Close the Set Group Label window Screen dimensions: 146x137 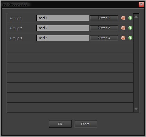(x=141, y=4)
